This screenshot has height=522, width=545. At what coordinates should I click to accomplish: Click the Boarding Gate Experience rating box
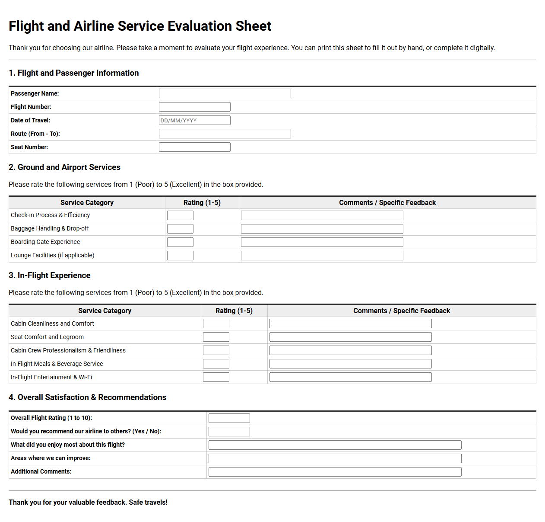tap(180, 242)
